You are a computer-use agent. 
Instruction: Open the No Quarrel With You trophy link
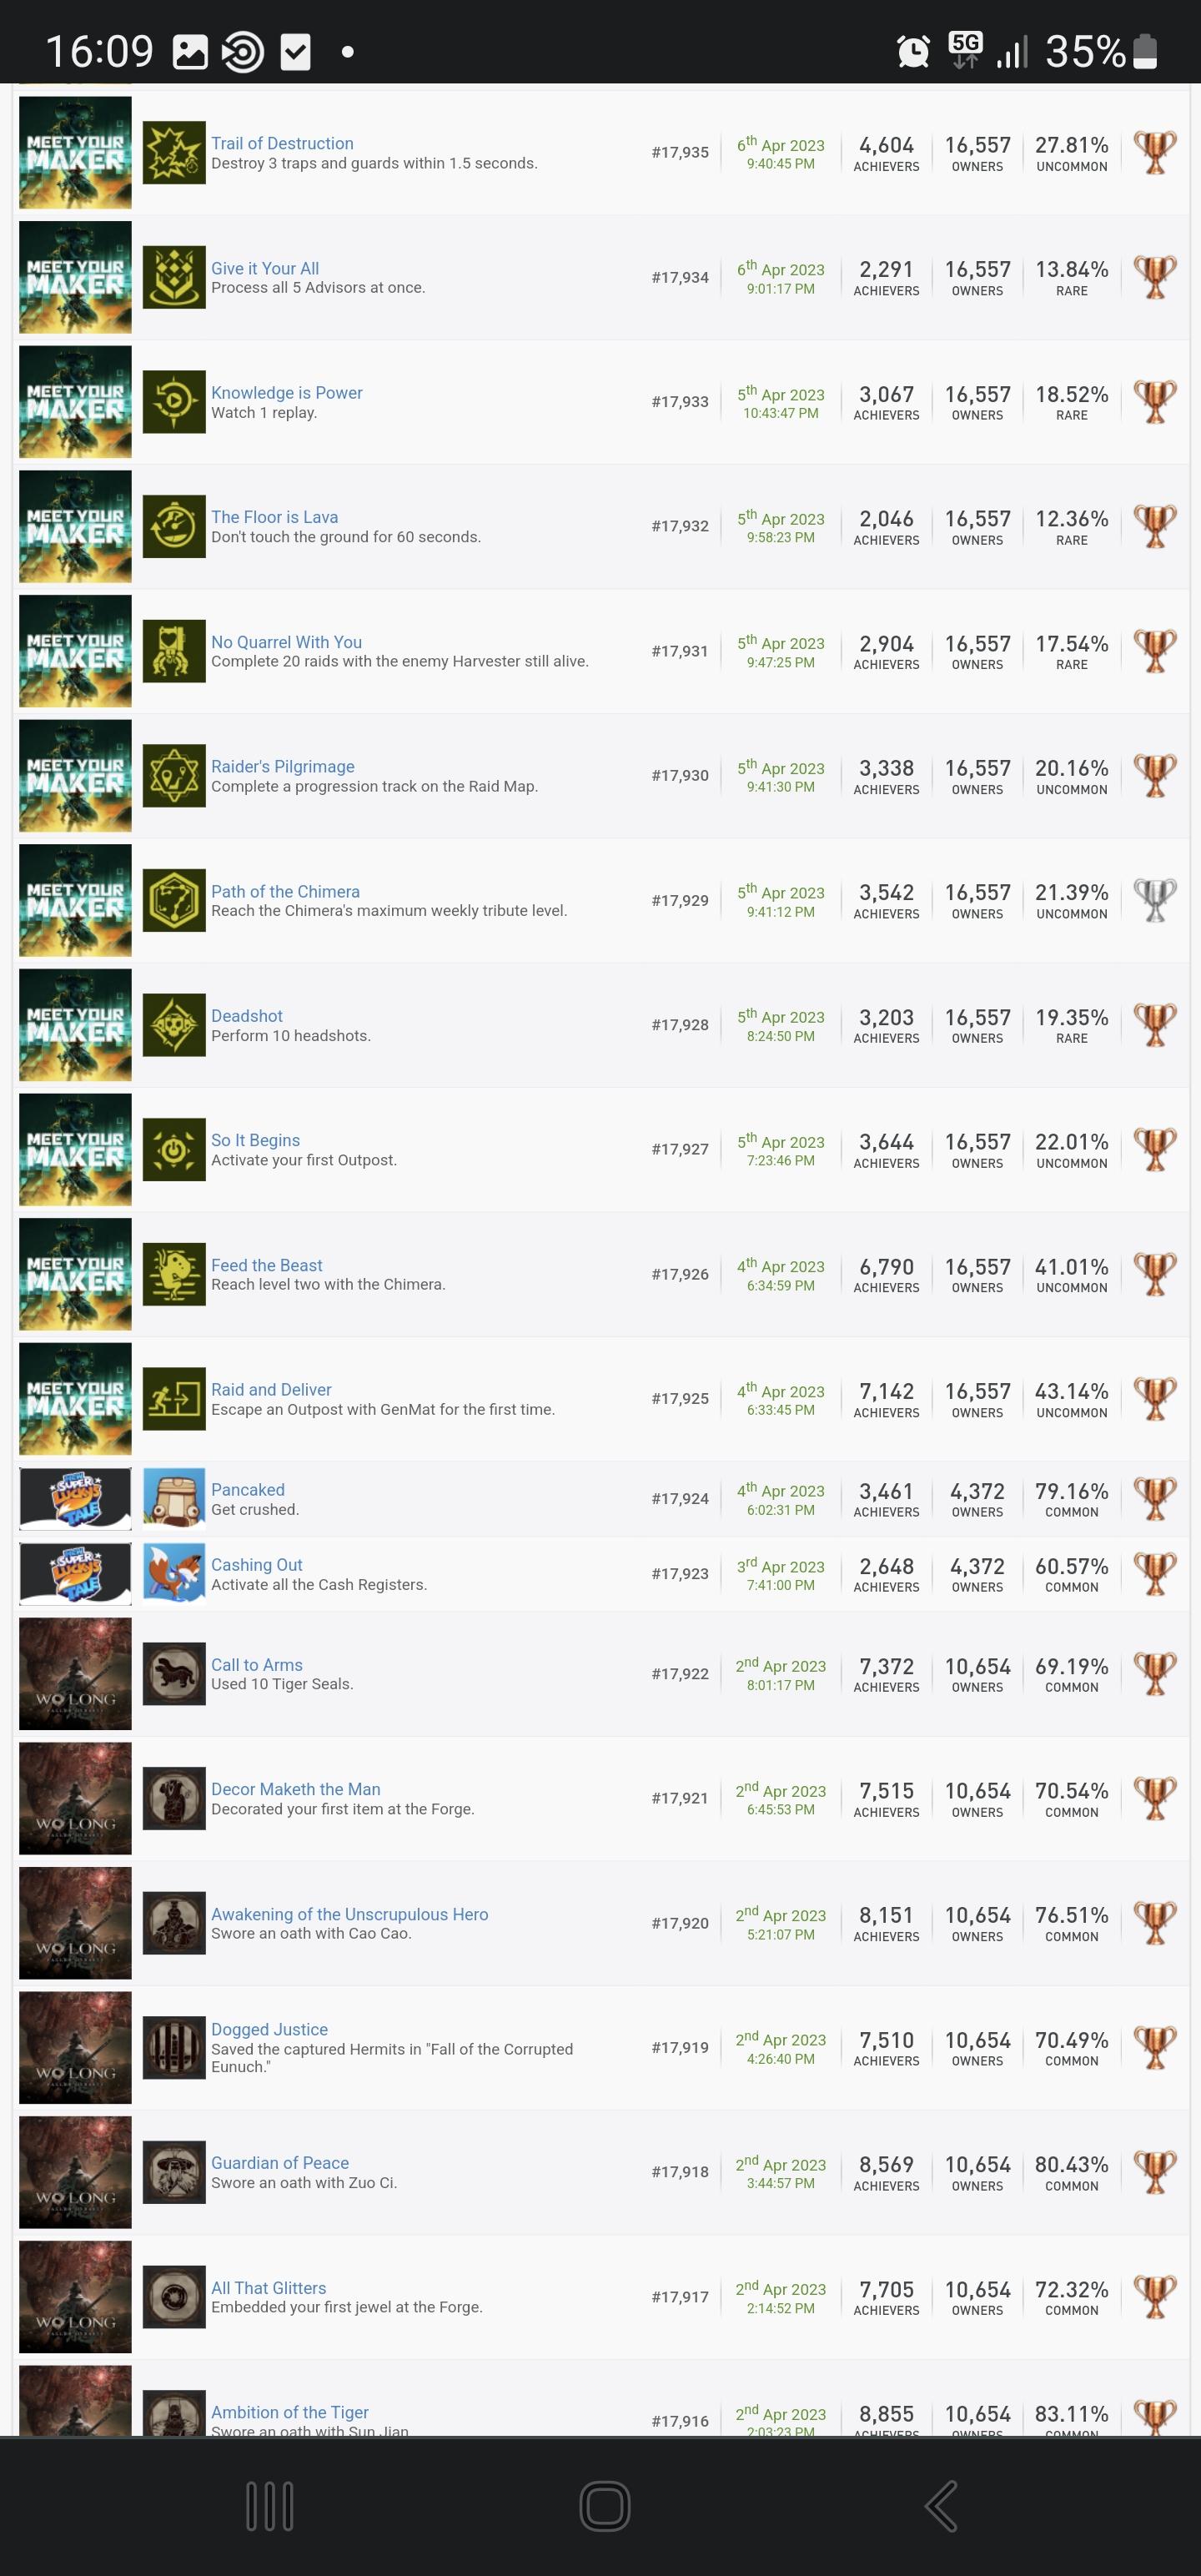286,642
